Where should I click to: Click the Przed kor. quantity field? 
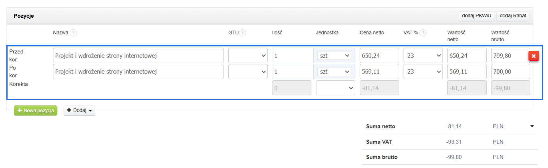292,56
